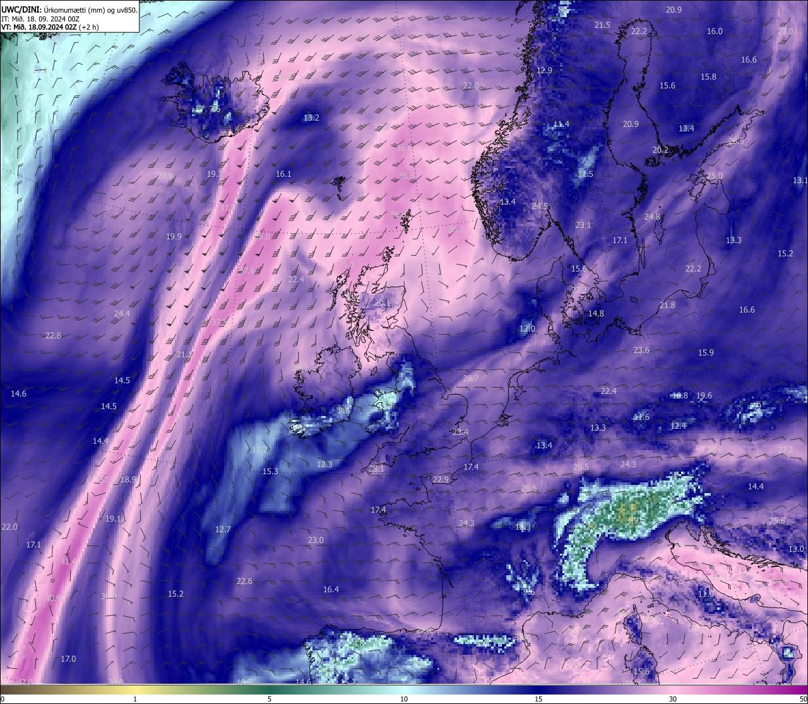
Task: Click the 13.2 value east of Iceland
Action: (311, 118)
